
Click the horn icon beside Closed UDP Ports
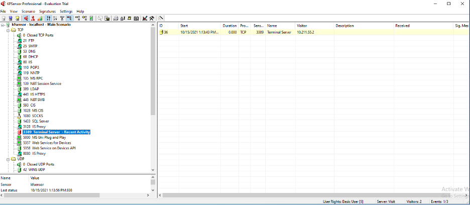tap(19, 164)
